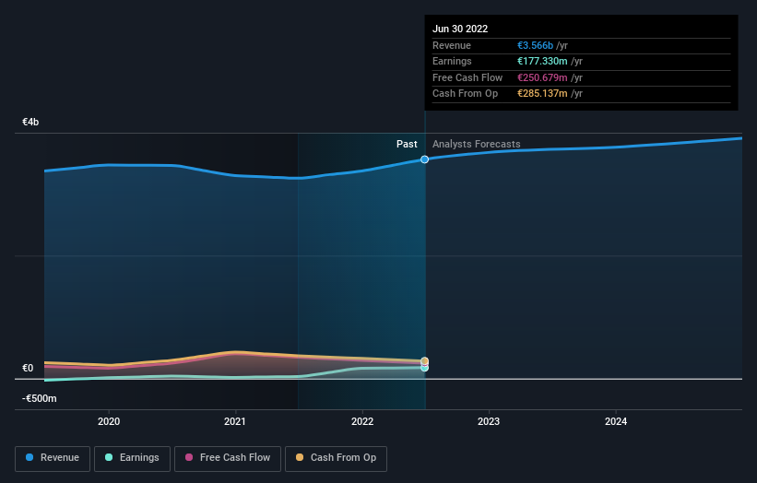Toggle the Free Cash Flow legend series

tap(228, 458)
